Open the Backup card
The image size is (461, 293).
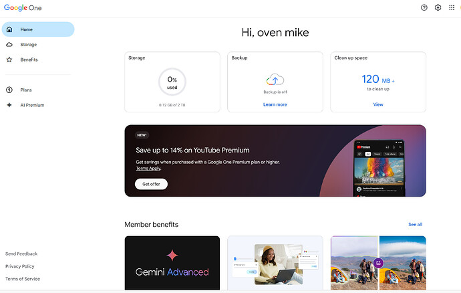click(x=275, y=82)
